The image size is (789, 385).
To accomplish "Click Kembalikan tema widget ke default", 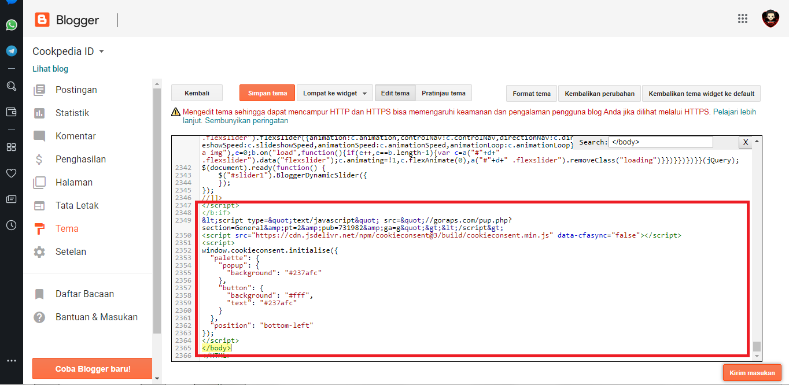I will tap(701, 94).
